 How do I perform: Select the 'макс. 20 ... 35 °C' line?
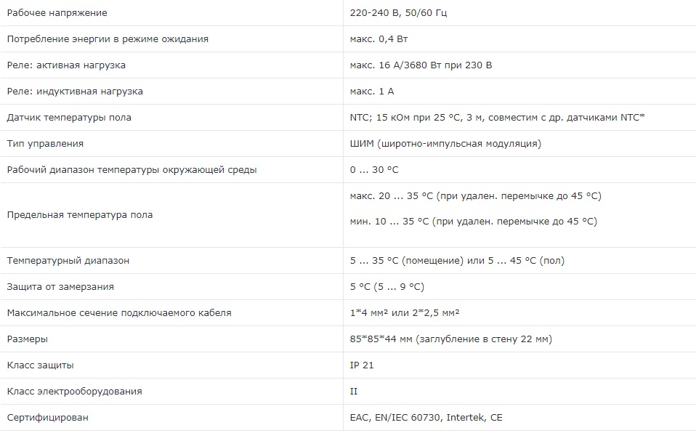[475, 196]
